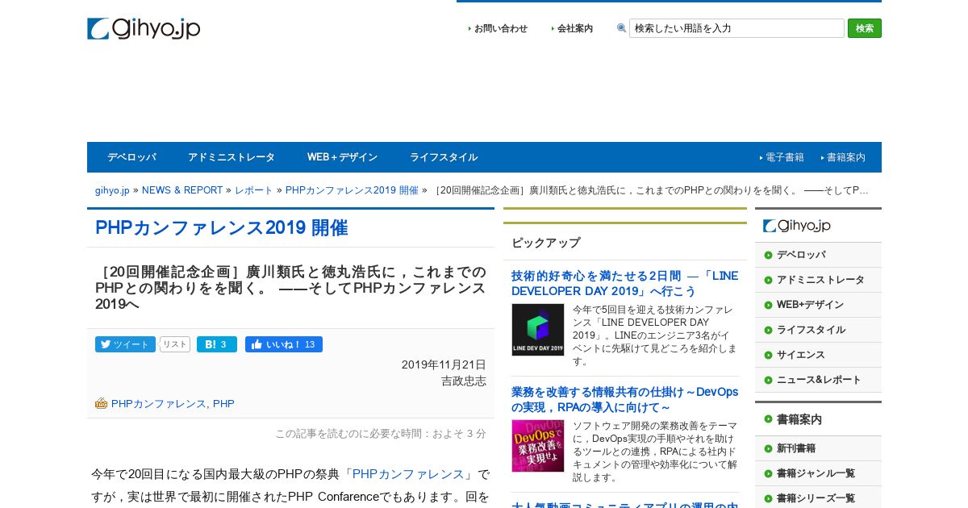Click the Hatena bookmark B! 3 button
968x508 pixels.
(x=217, y=344)
